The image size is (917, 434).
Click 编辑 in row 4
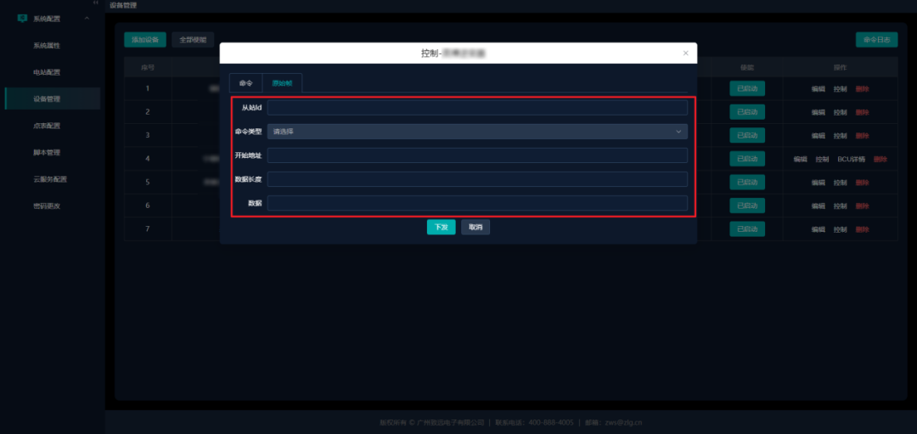pyautogui.click(x=801, y=159)
